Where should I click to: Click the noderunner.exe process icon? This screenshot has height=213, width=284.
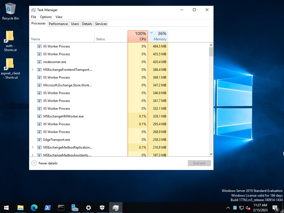point(39,62)
